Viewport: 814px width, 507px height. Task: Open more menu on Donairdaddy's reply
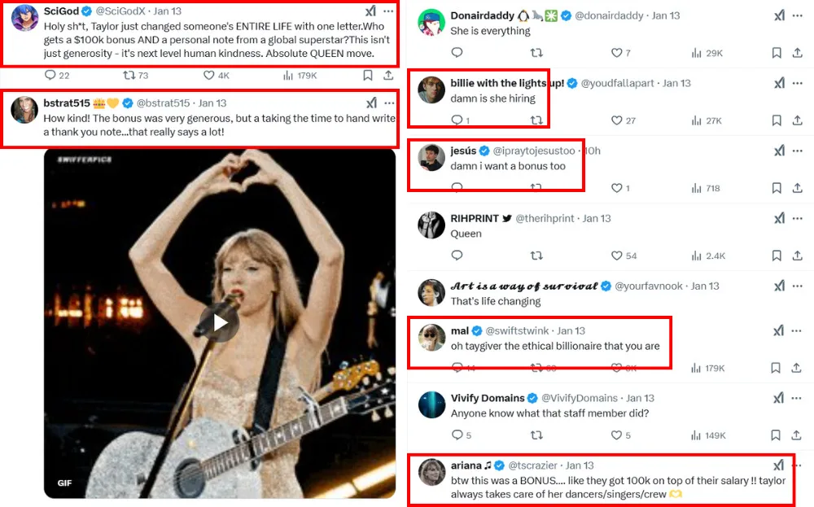click(x=799, y=15)
